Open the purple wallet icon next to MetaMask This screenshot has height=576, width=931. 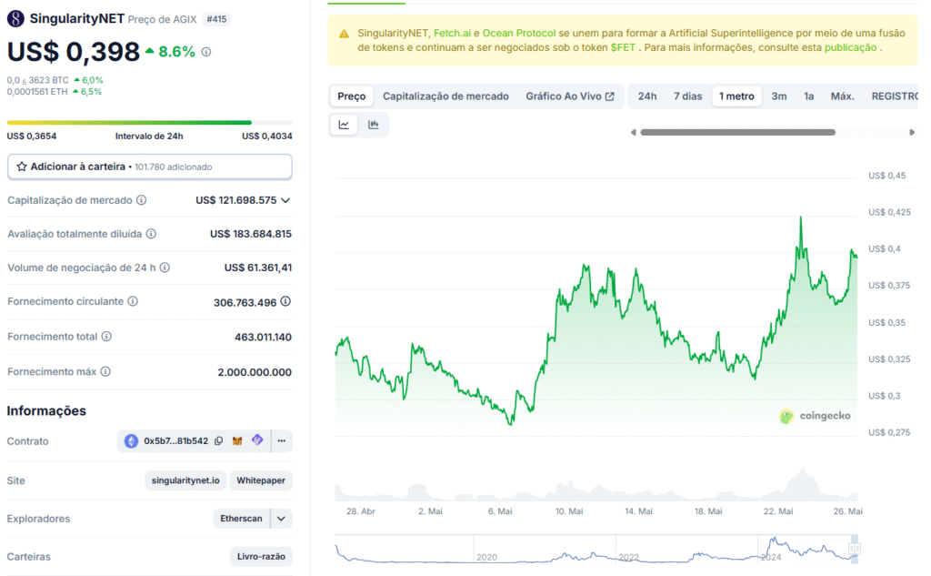pos(257,440)
